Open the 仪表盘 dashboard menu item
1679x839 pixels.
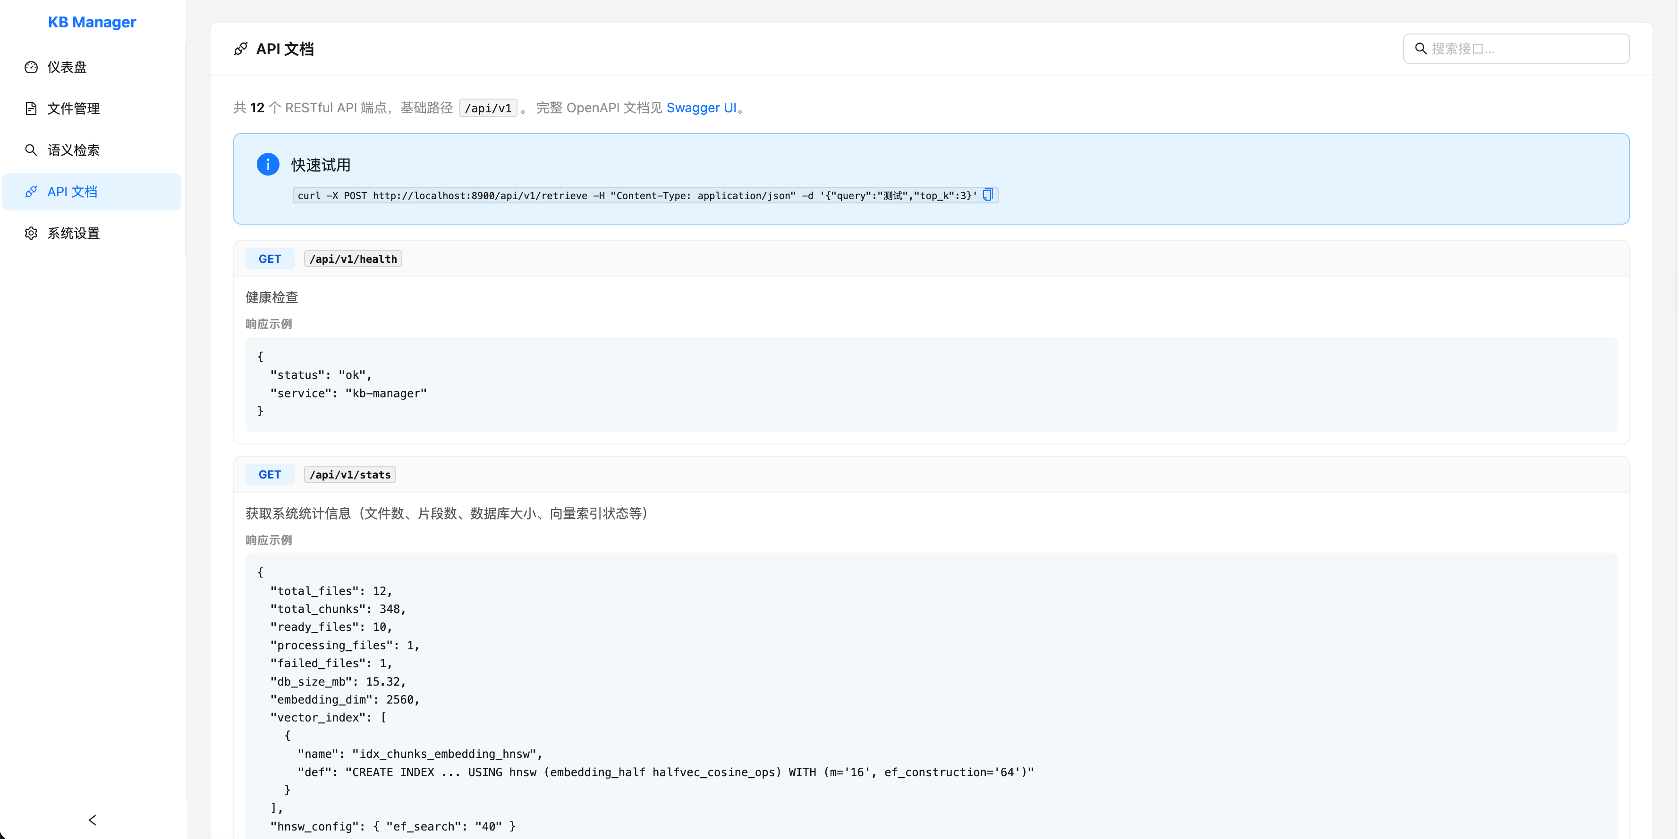pyautogui.click(x=91, y=67)
